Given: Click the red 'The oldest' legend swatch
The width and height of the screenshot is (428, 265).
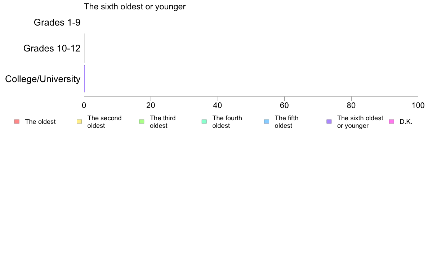Looking at the screenshot, I should (17, 121).
